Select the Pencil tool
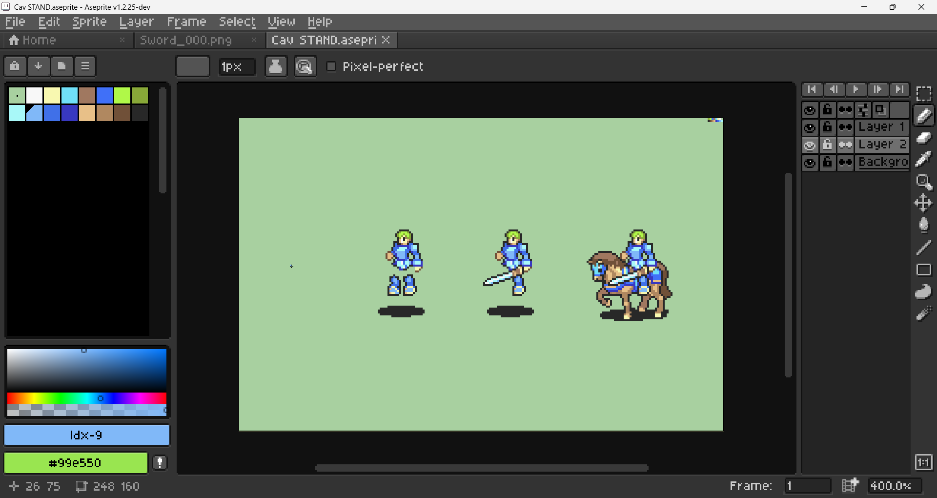The image size is (937, 498). (924, 116)
